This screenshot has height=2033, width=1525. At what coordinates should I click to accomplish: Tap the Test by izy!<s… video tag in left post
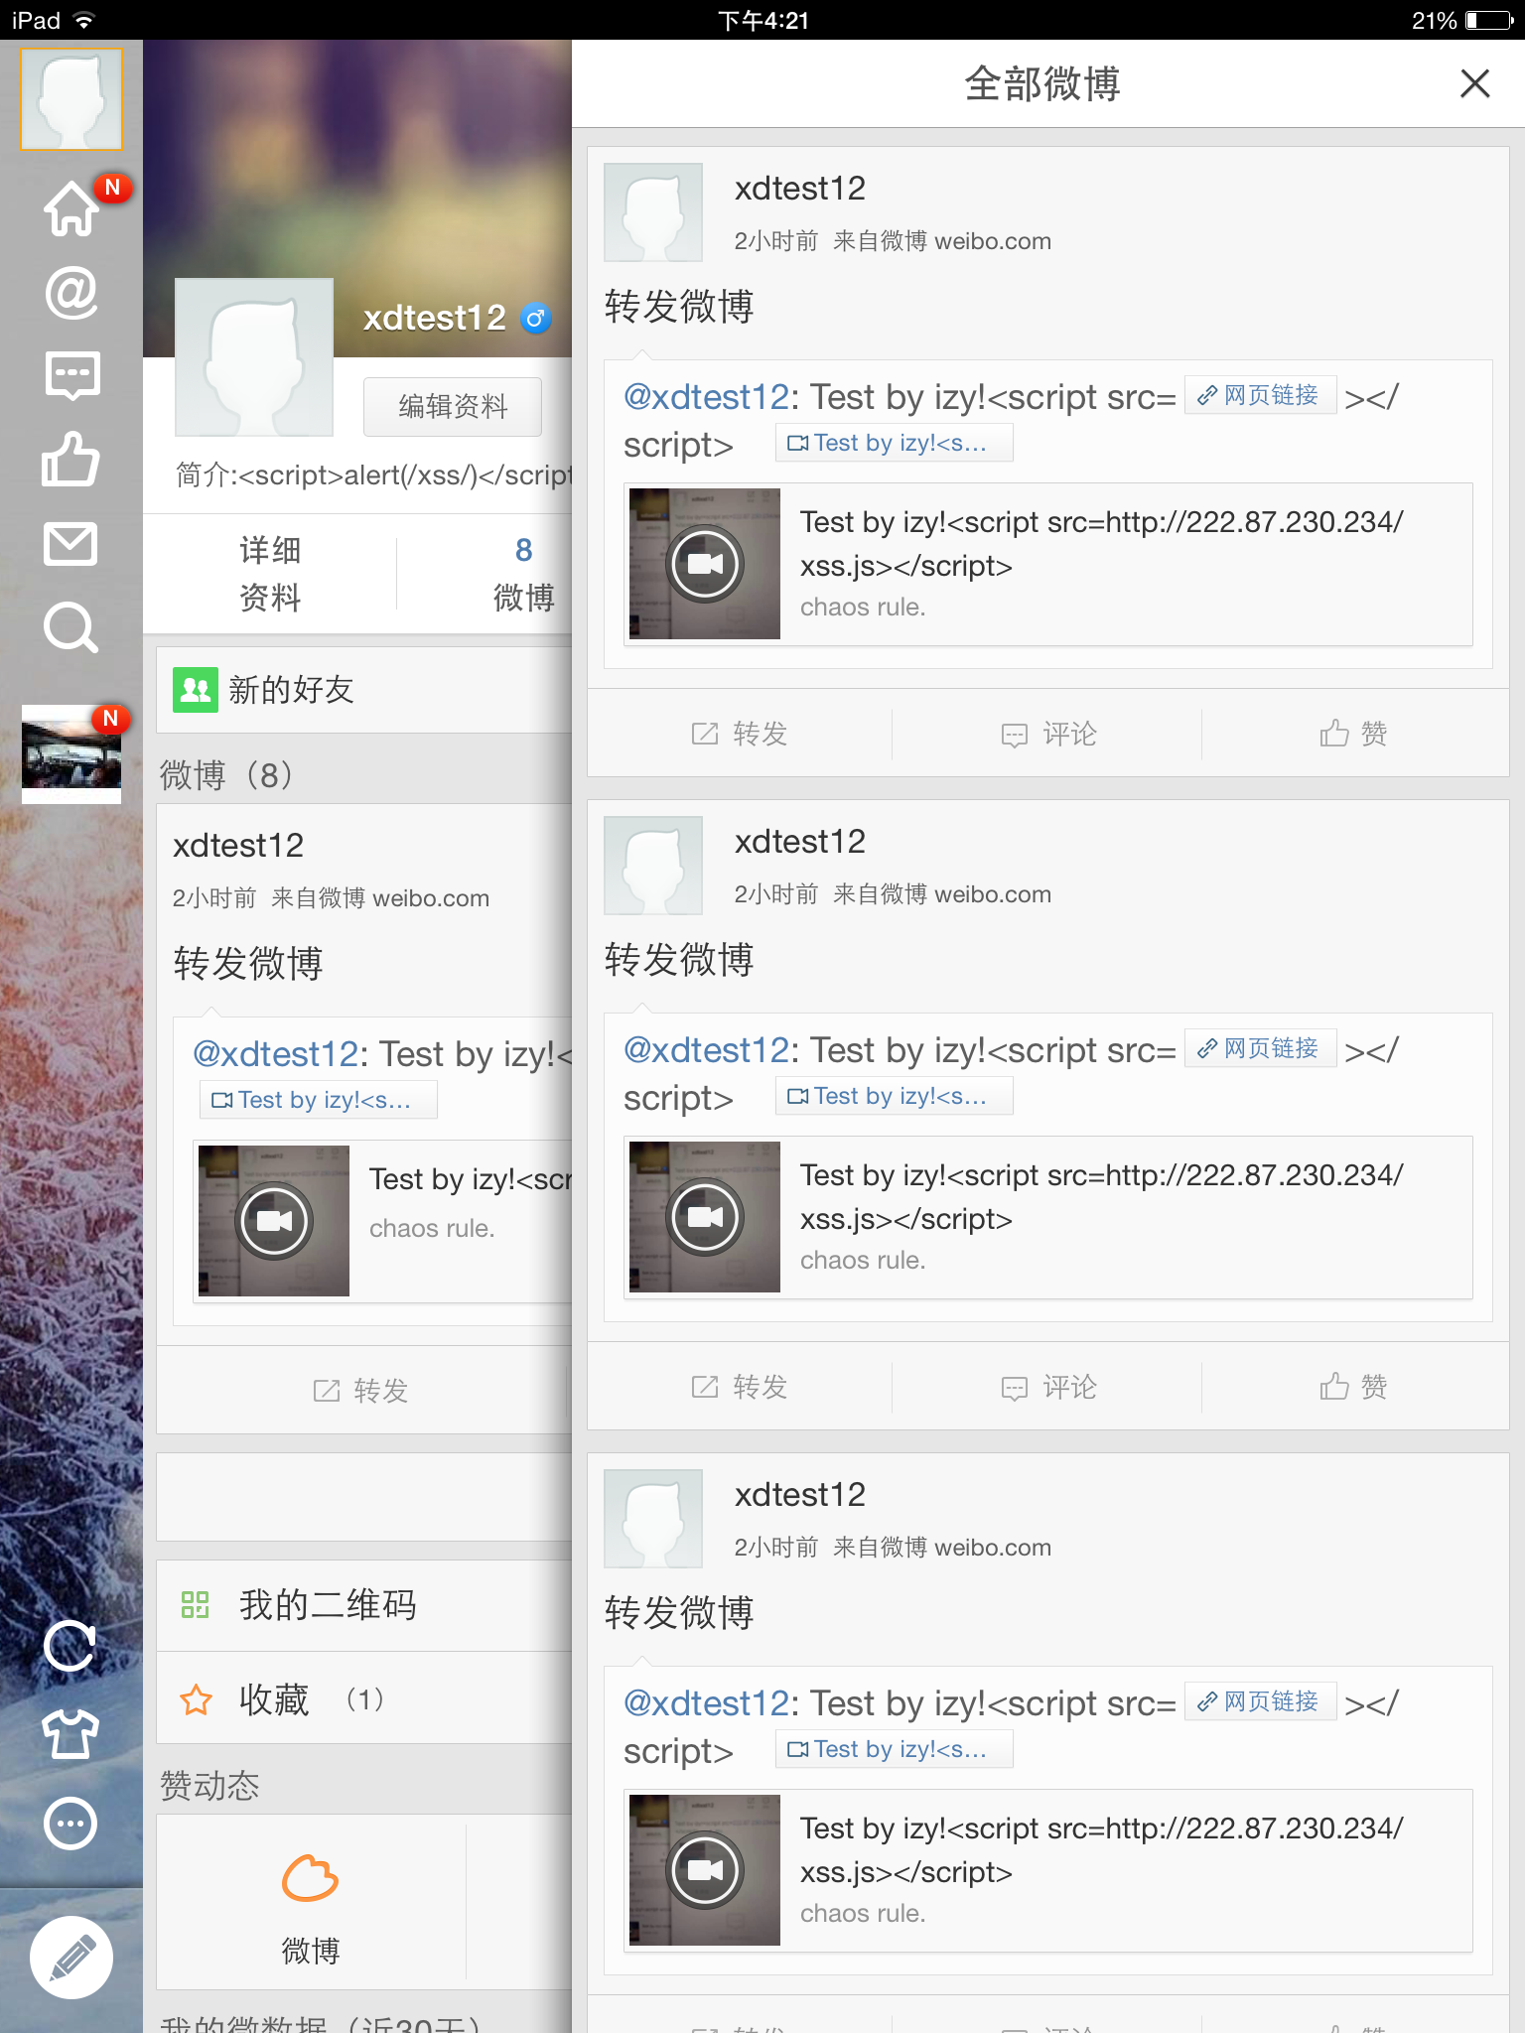(x=319, y=1100)
